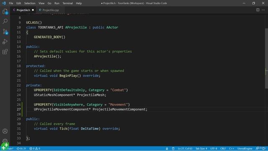Open the View menu
The image size is (268, 151).
41,3
